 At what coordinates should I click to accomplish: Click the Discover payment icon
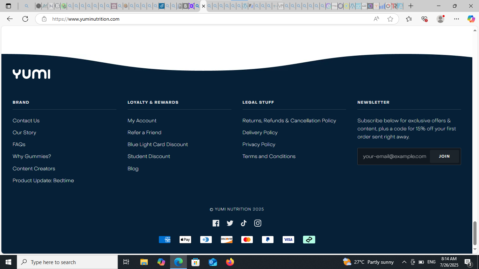[227, 240]
